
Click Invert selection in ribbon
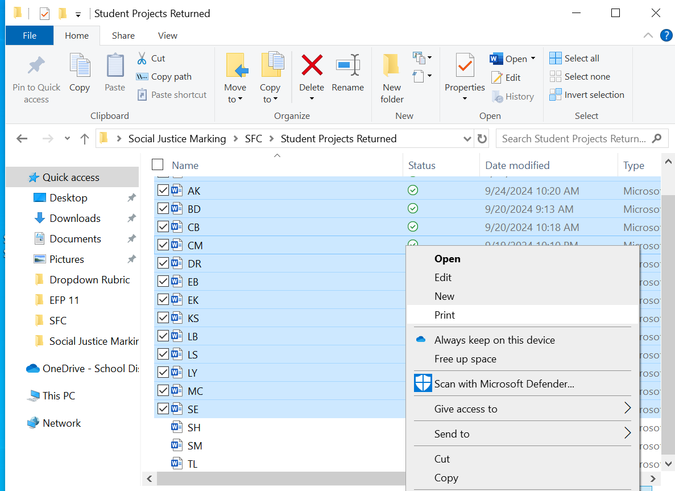(x=587, y=95)
